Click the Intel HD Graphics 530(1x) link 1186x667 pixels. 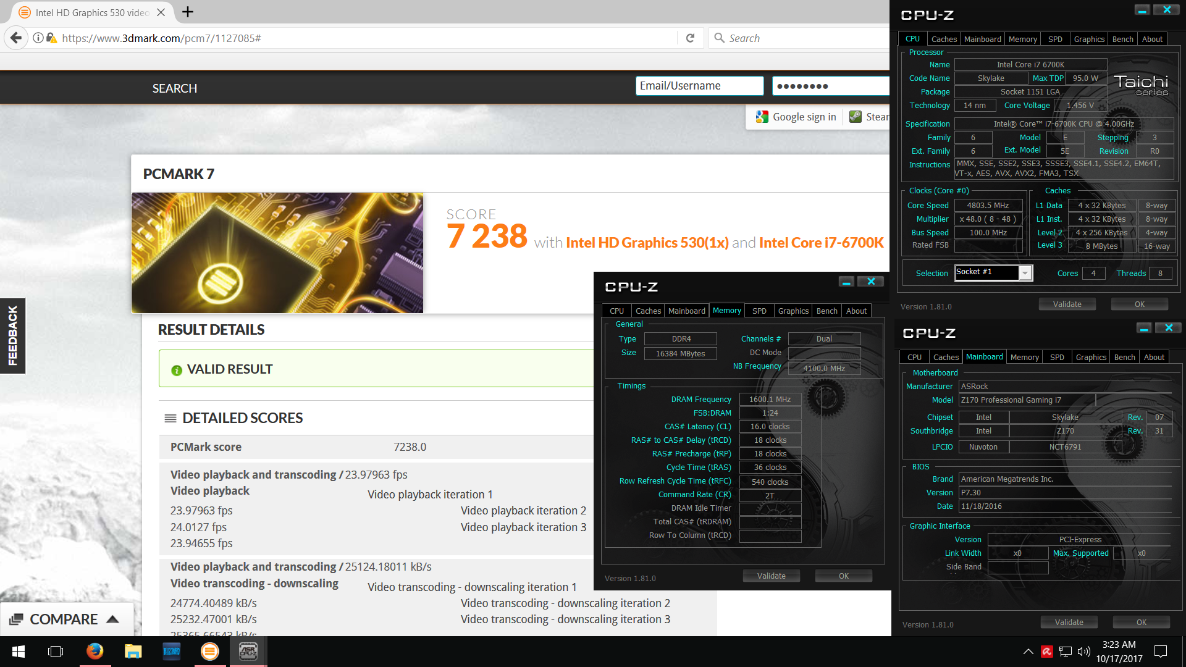pos(647,243)
